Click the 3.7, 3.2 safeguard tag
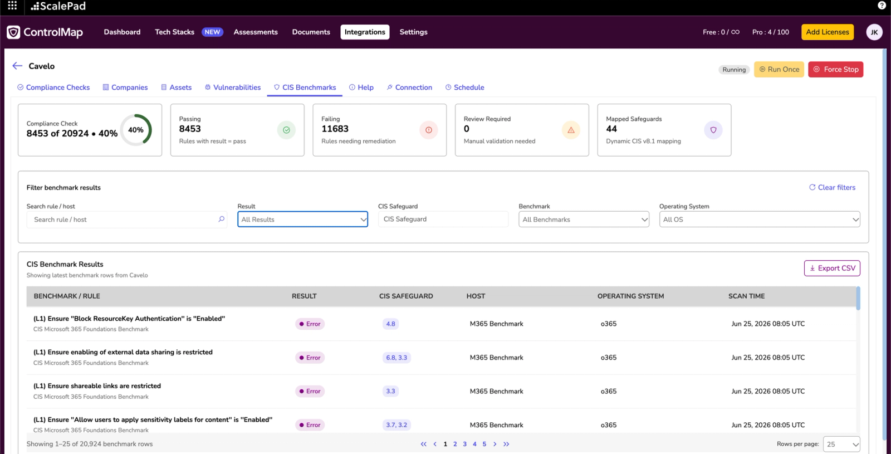The image size is (891, 454). [396, 425]
